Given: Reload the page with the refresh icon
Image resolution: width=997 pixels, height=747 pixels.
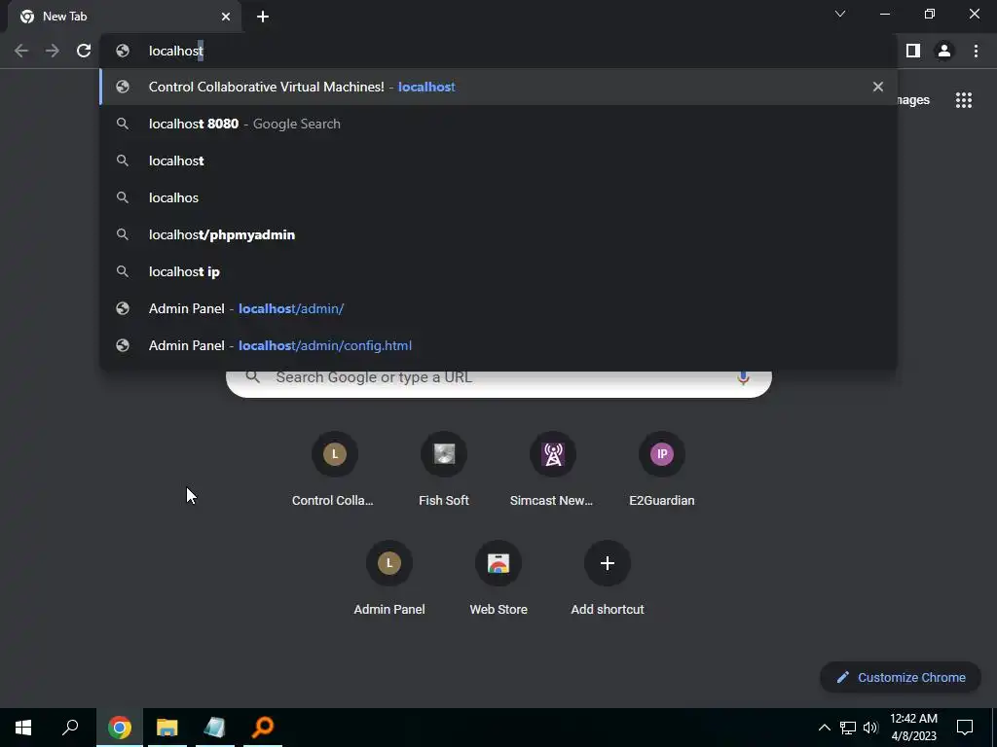Looking at the screenshot, I should tap(84, 51).
